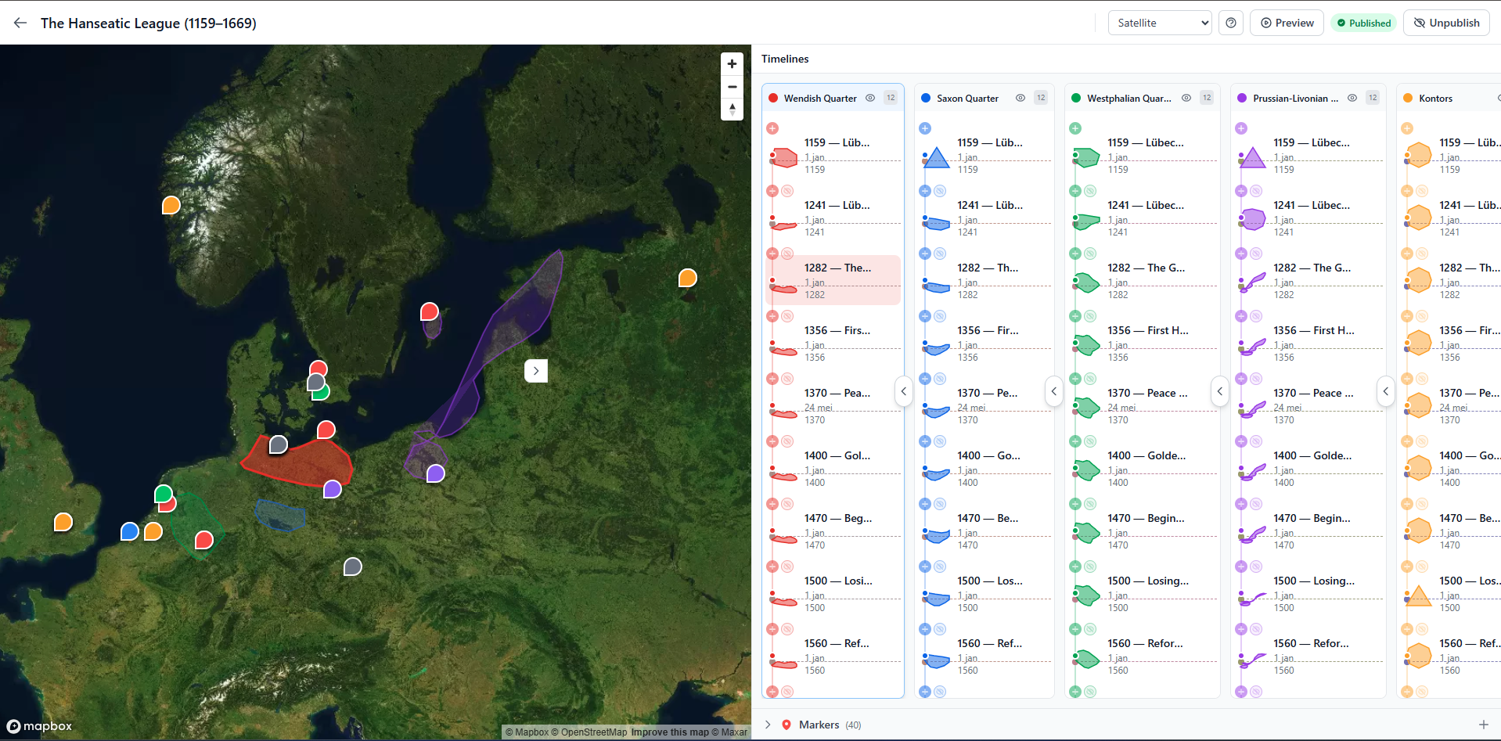This screenshot has width=1501, height=741.
Task: Open the Satellite map style dropdown
Action: coord(1159,23)
